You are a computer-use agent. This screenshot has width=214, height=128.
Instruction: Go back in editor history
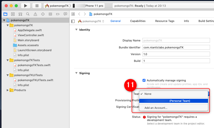point(79,14)
